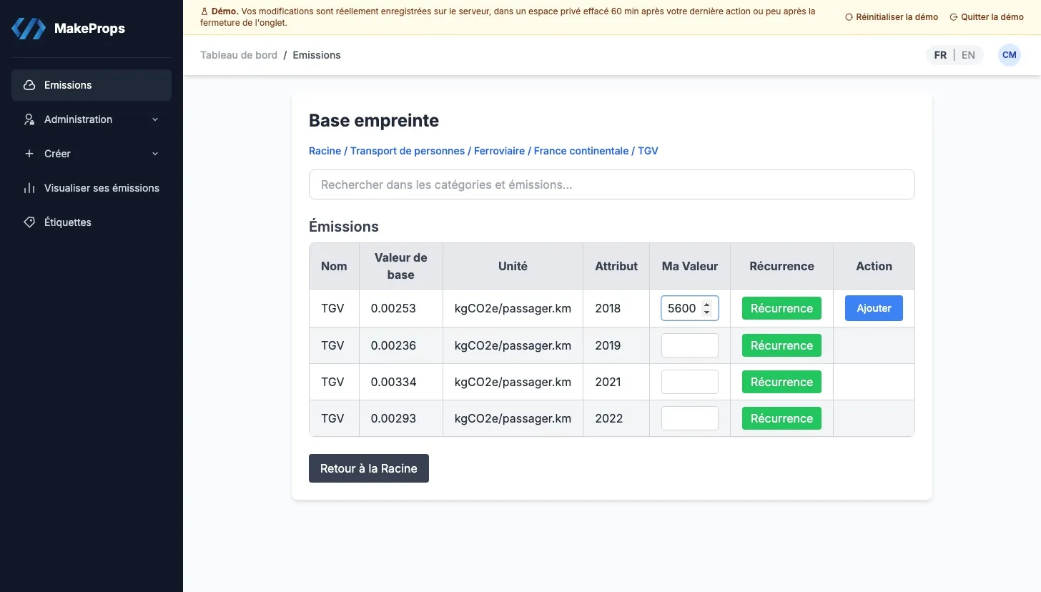This screenshot has width=1041, height=592.
Task: Click the cloud icon beside Emissions
Action: tap(29, 85)
